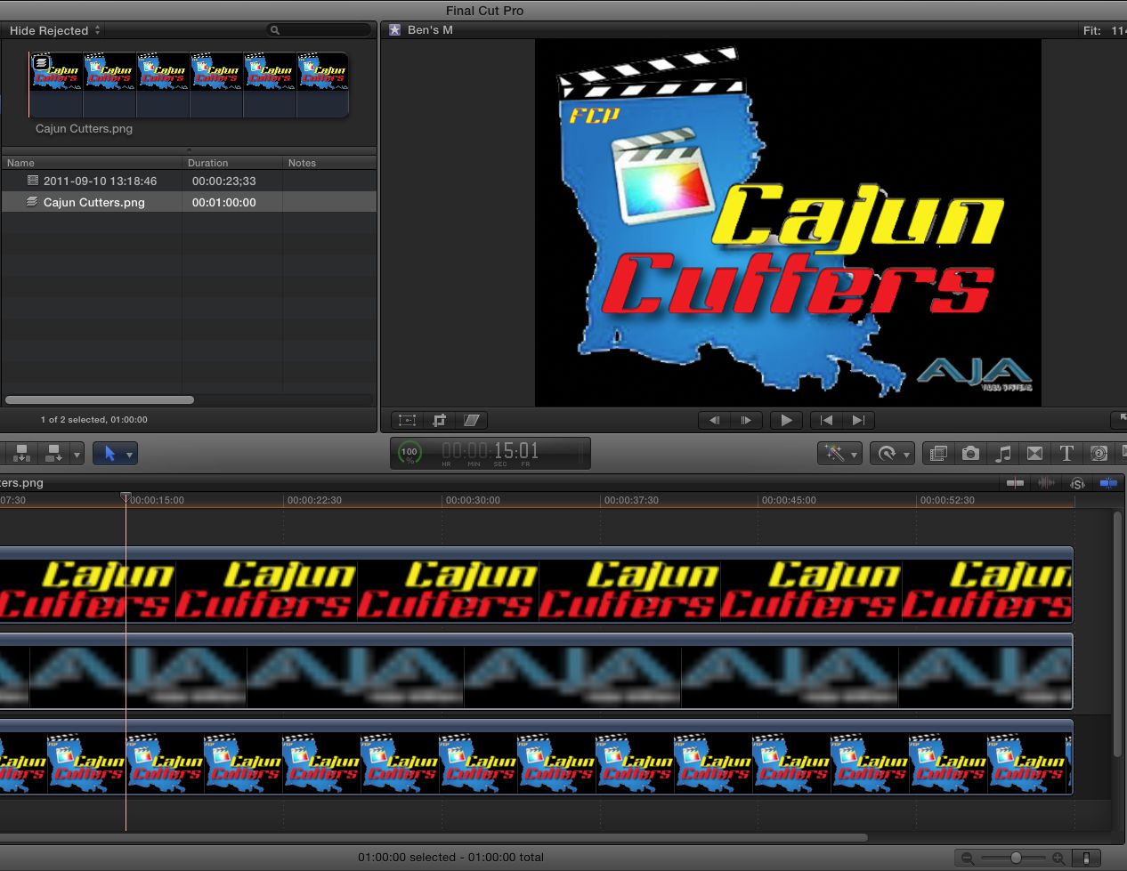The image size is (1127, 871).
Task: Toggle Solo on selected timeline clips
Action: 1076,483
